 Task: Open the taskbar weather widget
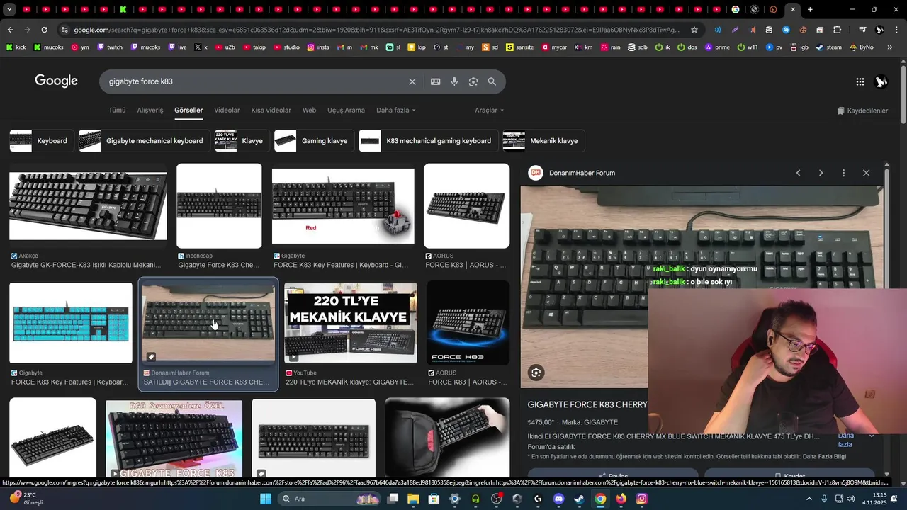[26, 499]
